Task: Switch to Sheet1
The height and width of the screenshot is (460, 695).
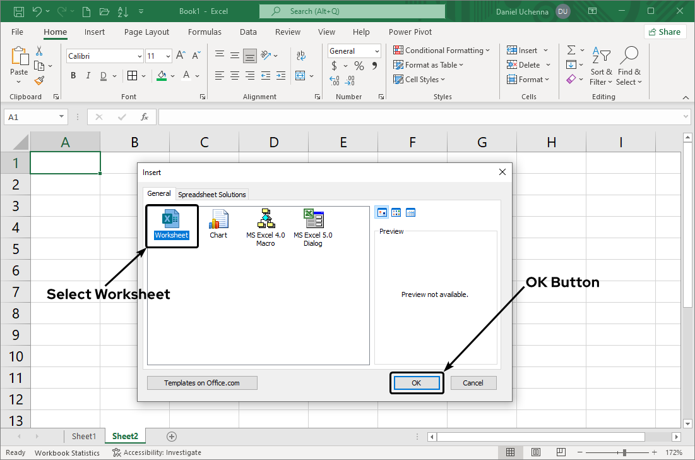Action: tap(85, 436)
